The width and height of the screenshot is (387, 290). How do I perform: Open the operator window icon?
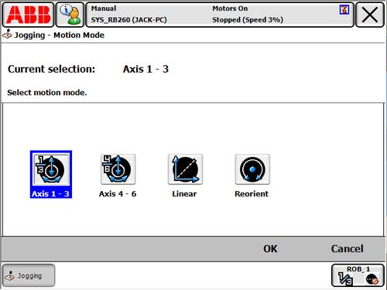[70, 15]
